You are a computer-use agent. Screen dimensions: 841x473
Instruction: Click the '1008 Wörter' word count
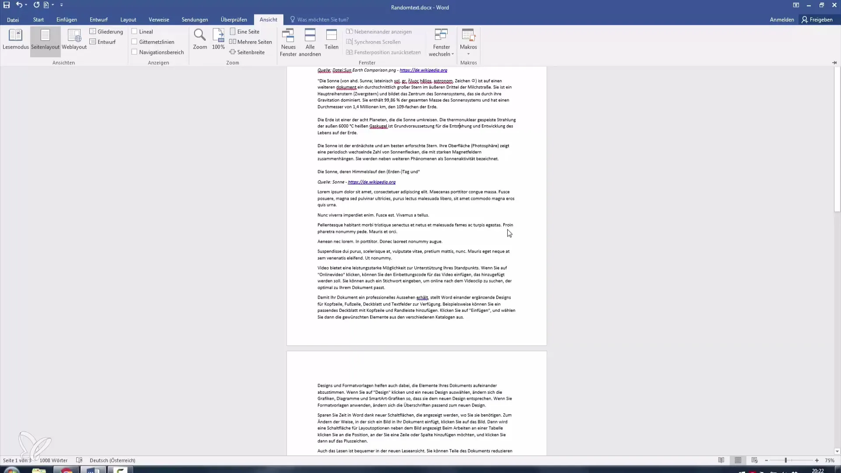[53, 460]
